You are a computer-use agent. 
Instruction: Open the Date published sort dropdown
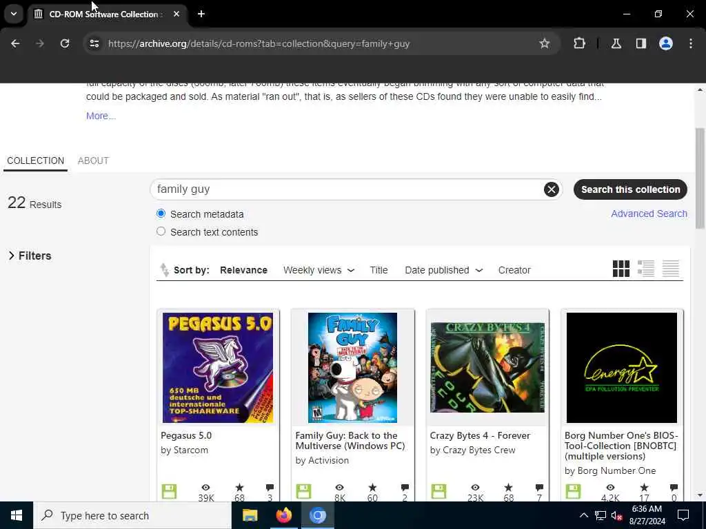(x=443, y=270)
